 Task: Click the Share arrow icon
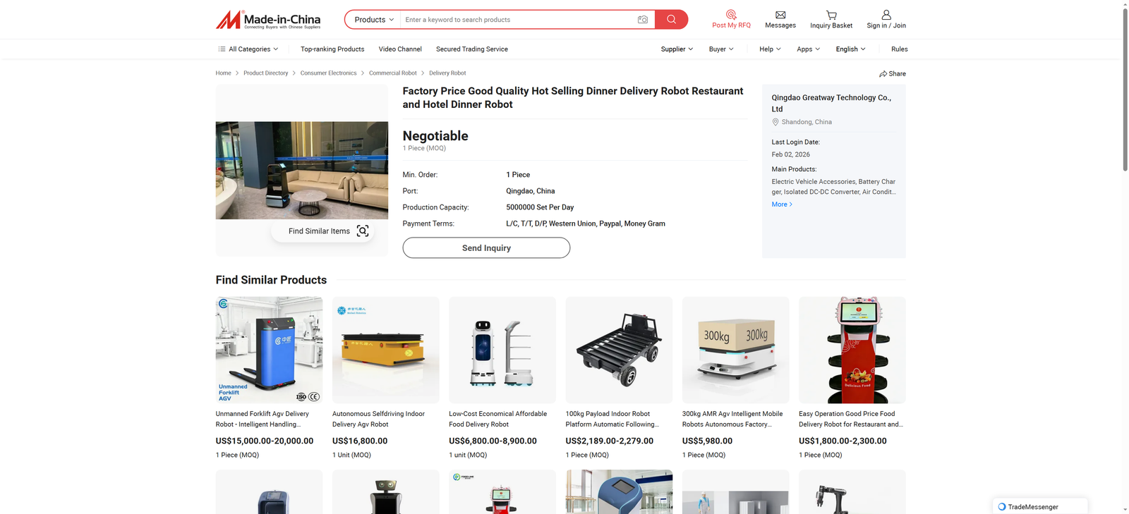883,74
